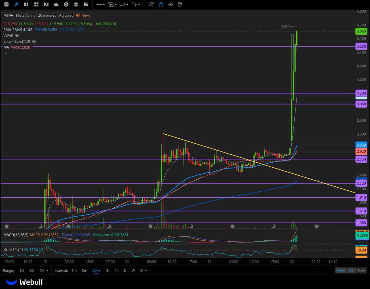
Task: Open the 1M range dropdown
Action: pyautogui.click(x=43, y=271)
